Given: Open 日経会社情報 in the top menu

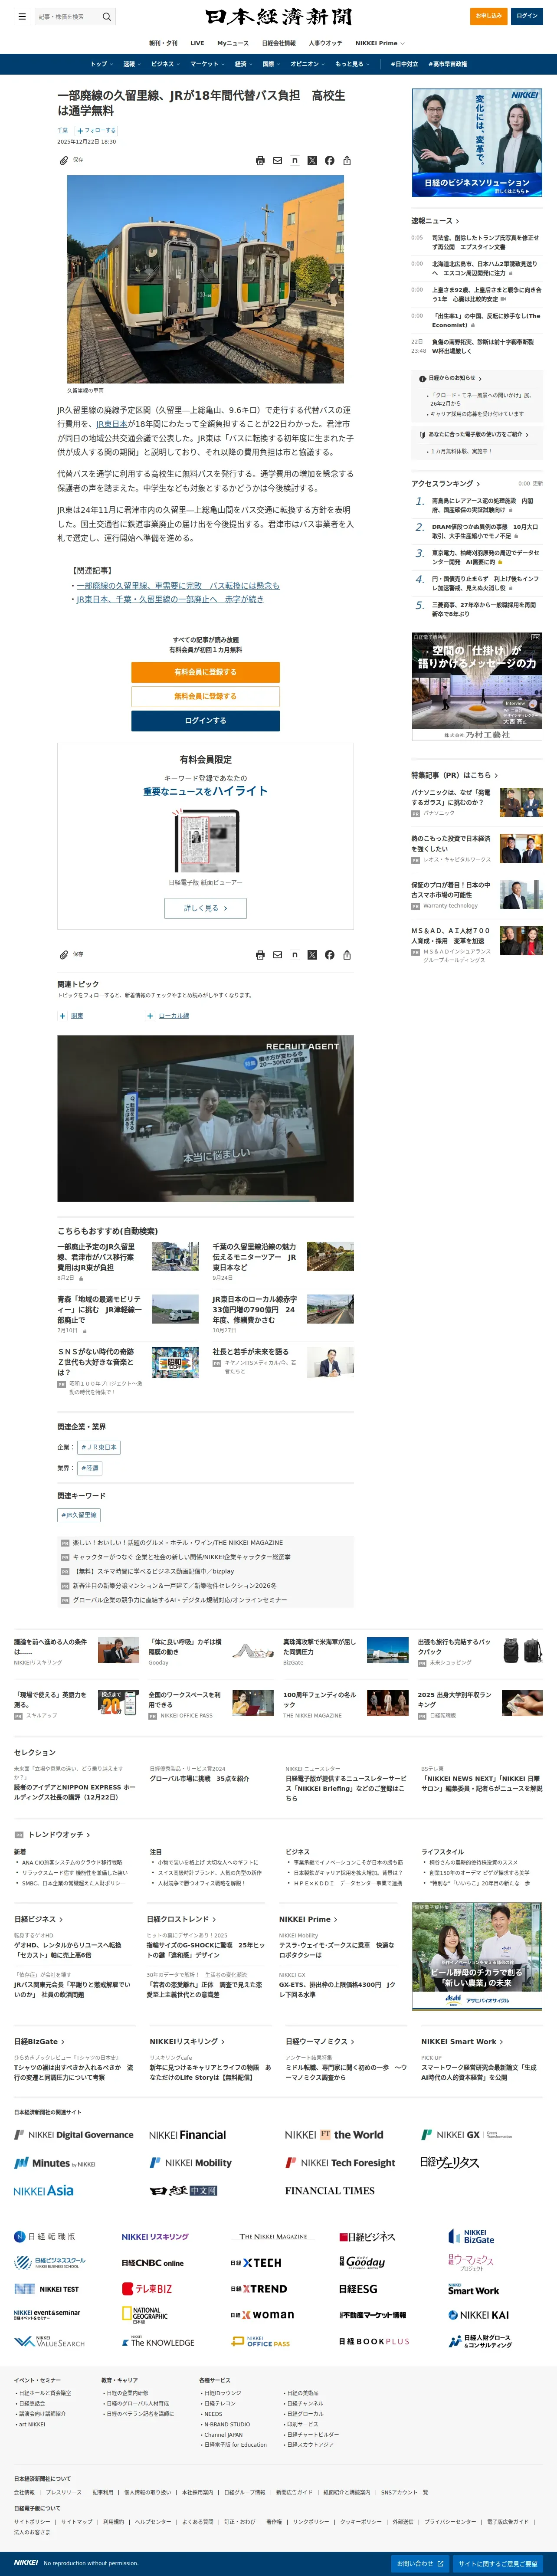Looking at the screenshot, I should [279, 43].
